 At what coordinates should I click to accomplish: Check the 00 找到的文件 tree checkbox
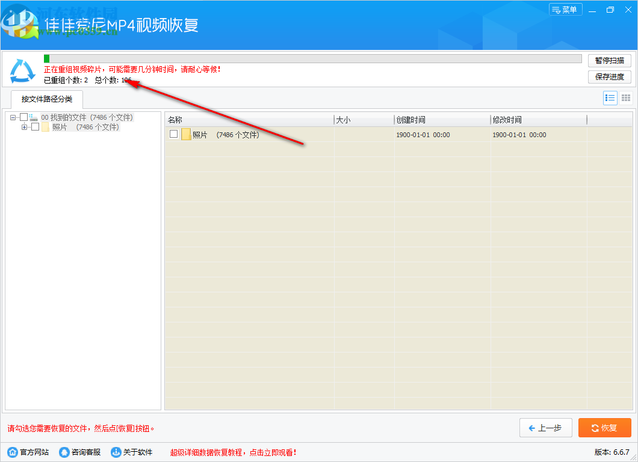(23, 117)
